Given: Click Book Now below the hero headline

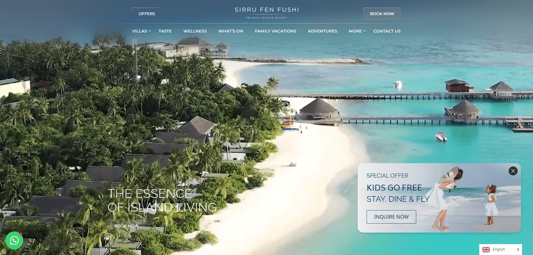Looking at the screenshot, I should 126,226.
